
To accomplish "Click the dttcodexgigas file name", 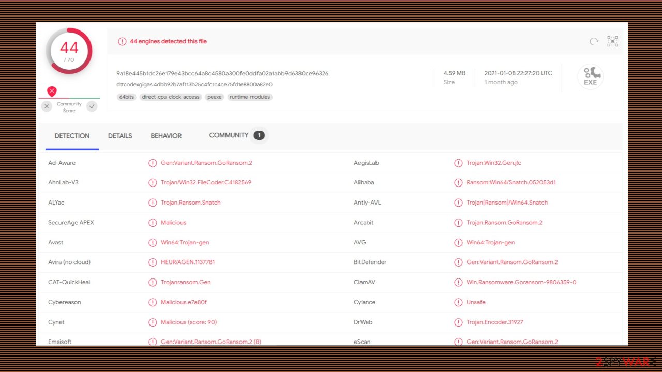I will click(x=194, y=84).
